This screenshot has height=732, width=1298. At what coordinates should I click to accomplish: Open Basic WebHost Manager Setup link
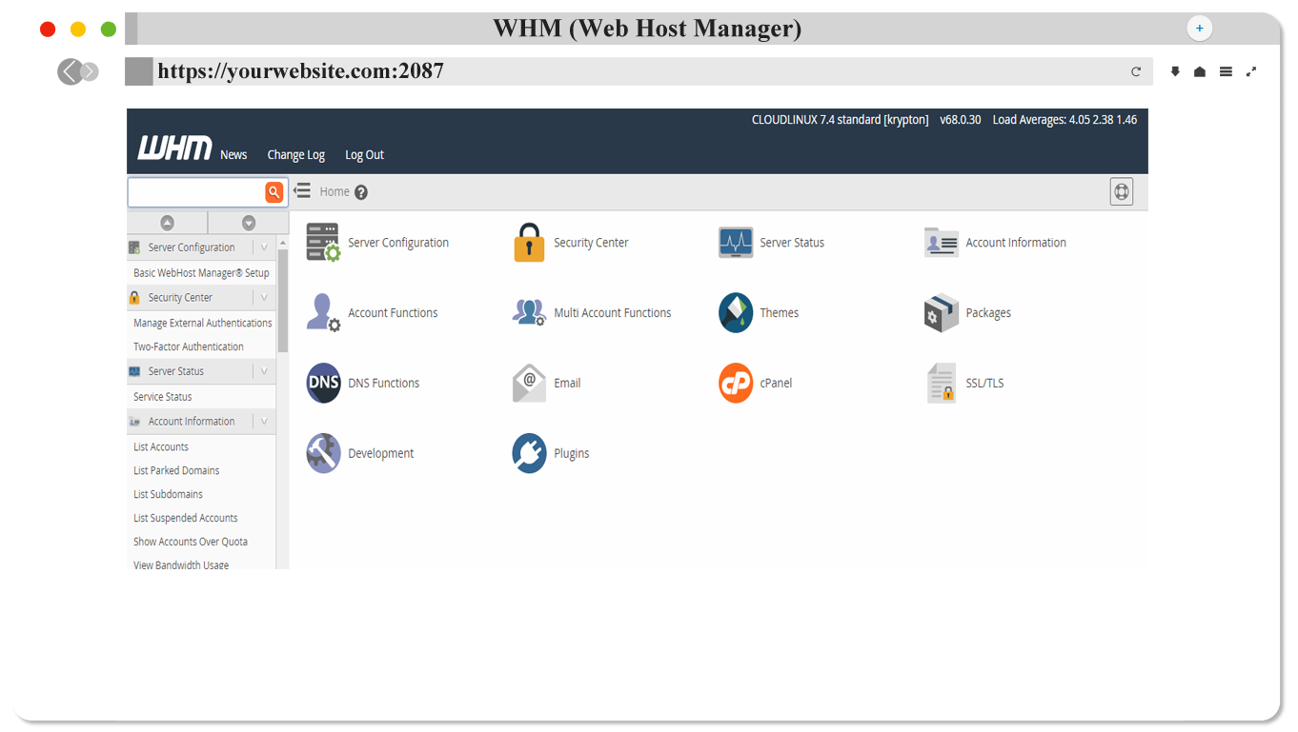coord(201,273)
